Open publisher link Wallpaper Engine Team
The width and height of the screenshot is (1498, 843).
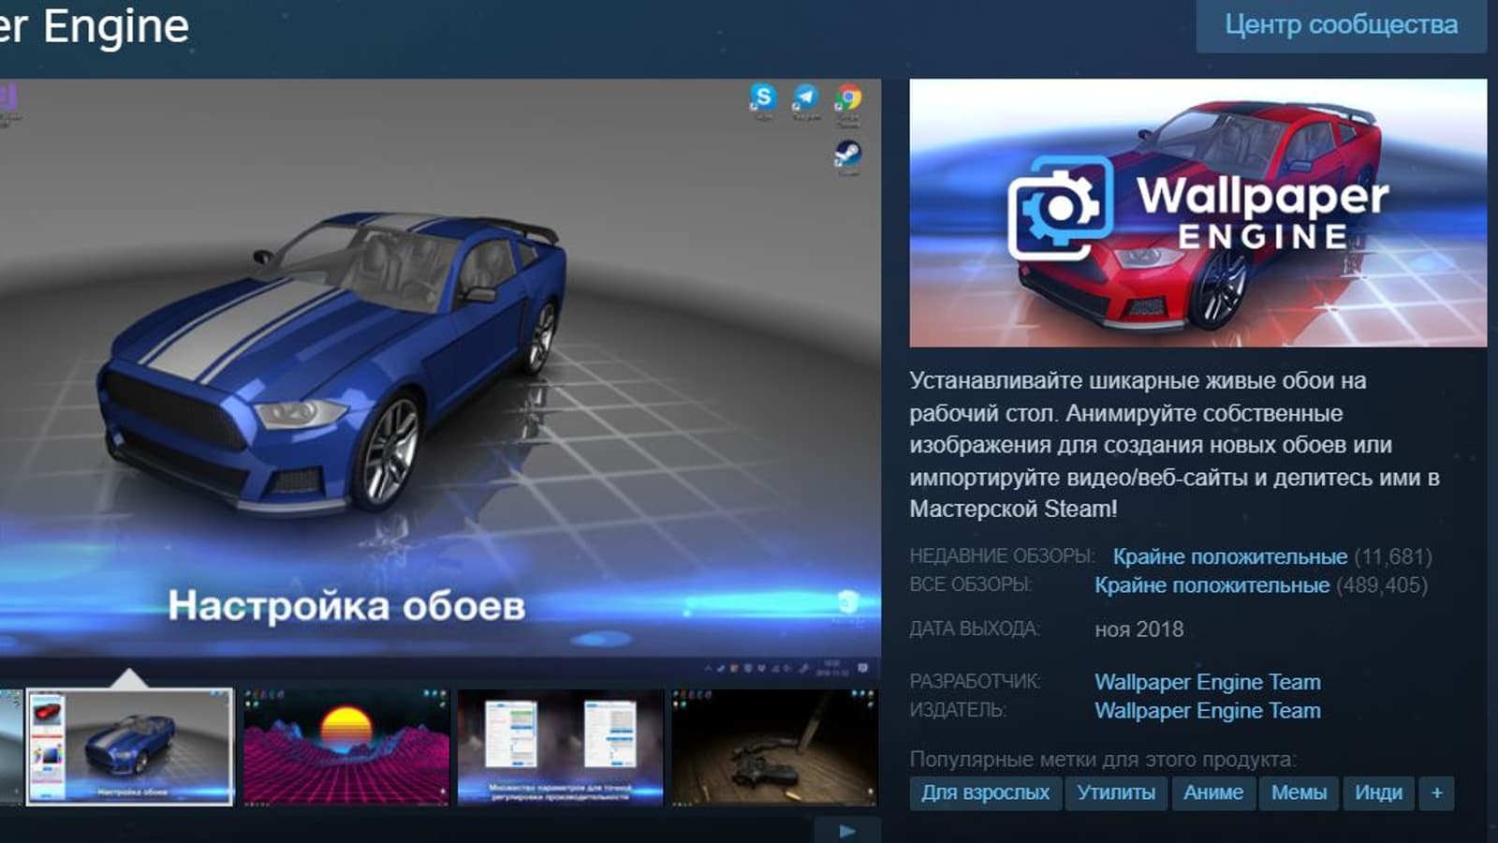click(x=1208, y=711)
